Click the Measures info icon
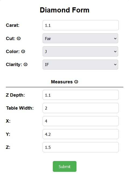Screen dimensions: 129x174 coord(76,82)
